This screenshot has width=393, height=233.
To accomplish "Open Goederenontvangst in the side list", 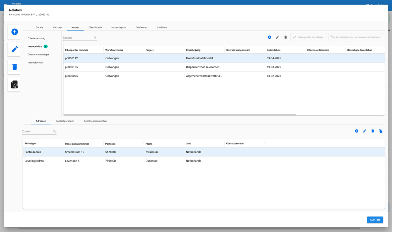I will [38, 55].
